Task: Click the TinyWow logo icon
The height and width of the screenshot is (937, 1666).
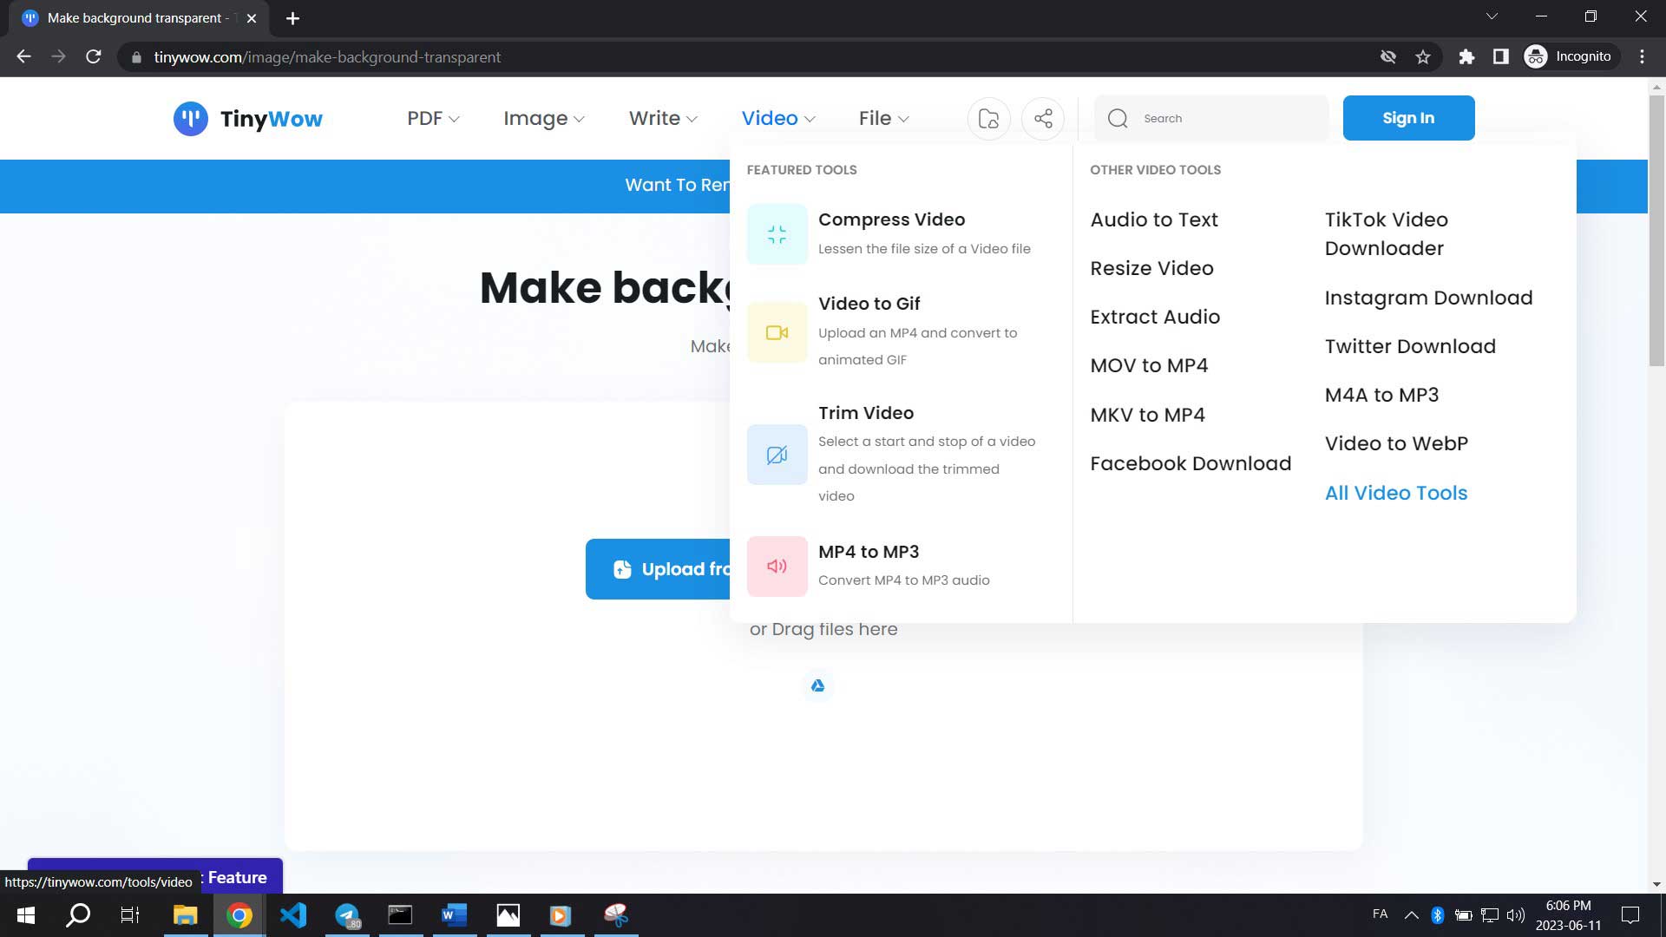Action: point(190,119)
